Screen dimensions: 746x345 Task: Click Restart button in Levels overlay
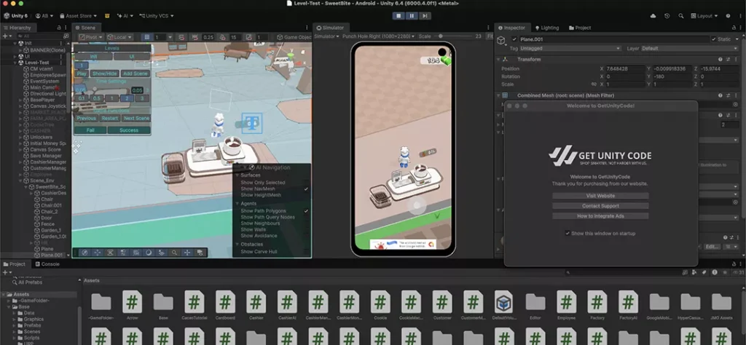pyautogui.click(x=110, y=119)
